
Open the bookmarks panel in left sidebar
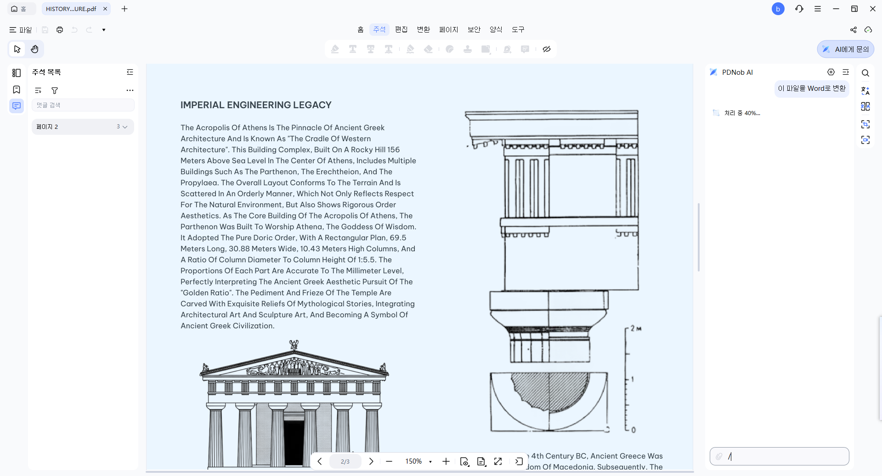[17, 89]
